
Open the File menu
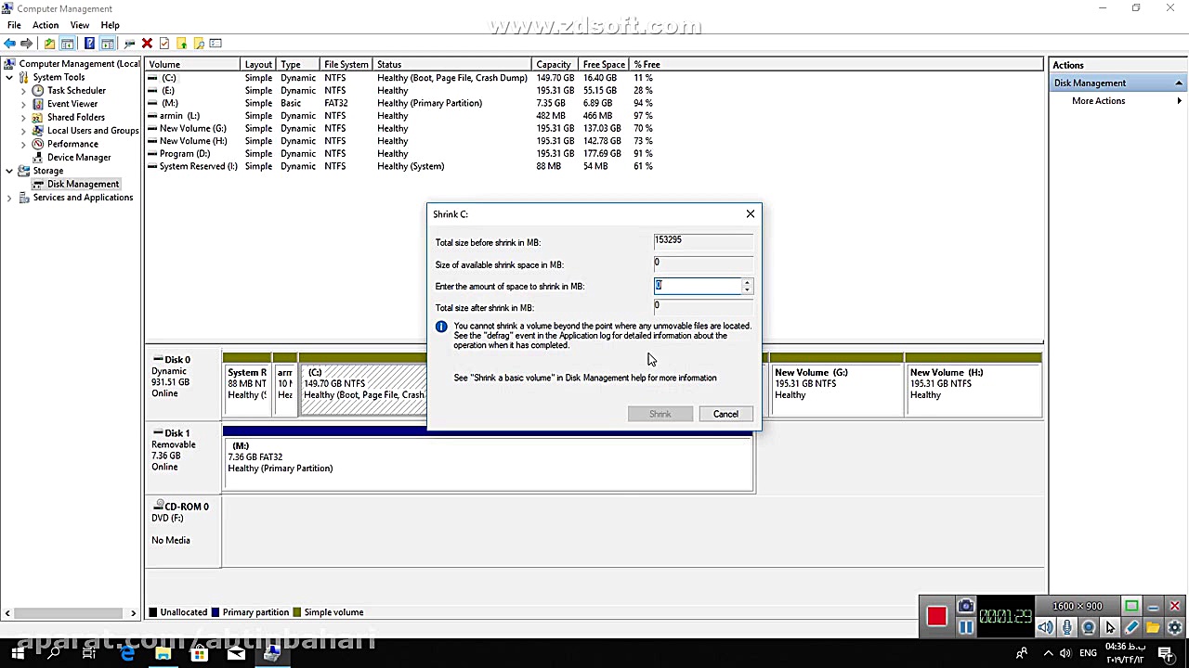tap(14, 25)
